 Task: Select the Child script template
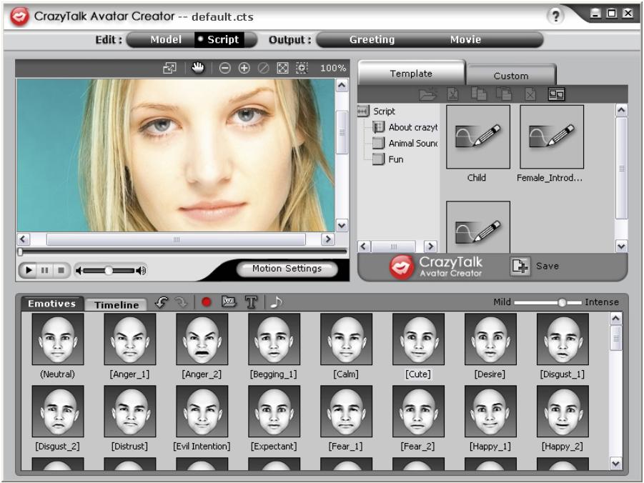(x=478, y=136)
